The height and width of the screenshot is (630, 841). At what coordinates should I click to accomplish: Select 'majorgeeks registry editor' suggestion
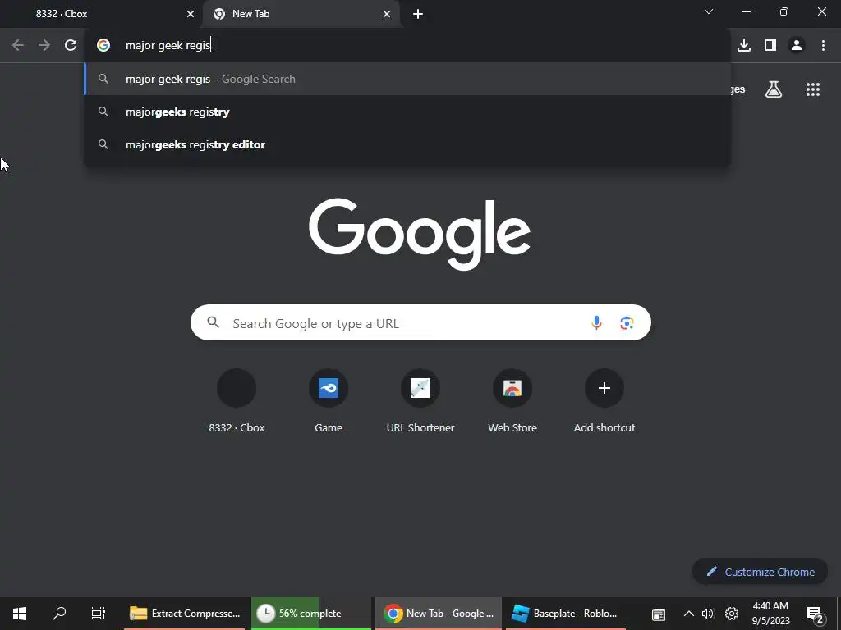407,144
